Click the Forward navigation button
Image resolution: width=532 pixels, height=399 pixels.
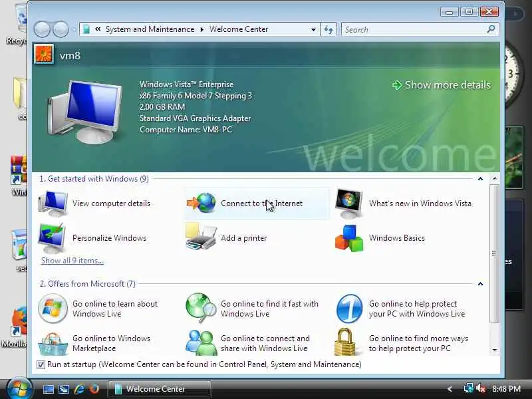[61, 29]
